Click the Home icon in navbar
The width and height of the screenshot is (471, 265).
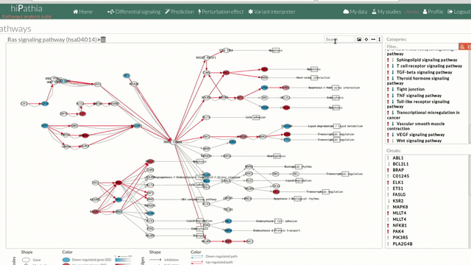75,12
